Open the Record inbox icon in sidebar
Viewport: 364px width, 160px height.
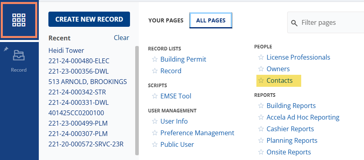click(19, 56)
